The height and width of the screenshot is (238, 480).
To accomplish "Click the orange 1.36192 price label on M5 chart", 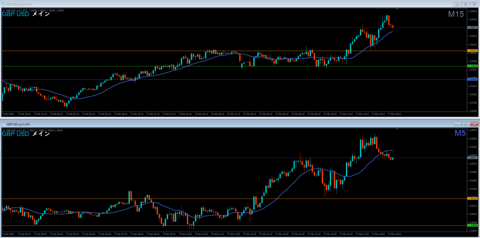I will tap(472, 199).
